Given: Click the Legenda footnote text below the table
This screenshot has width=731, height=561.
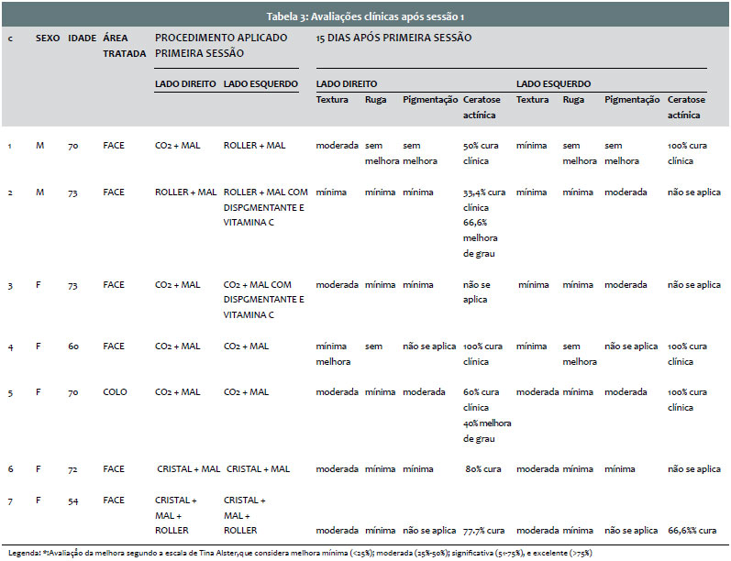Looking at the screenshot, I should 303,554.
